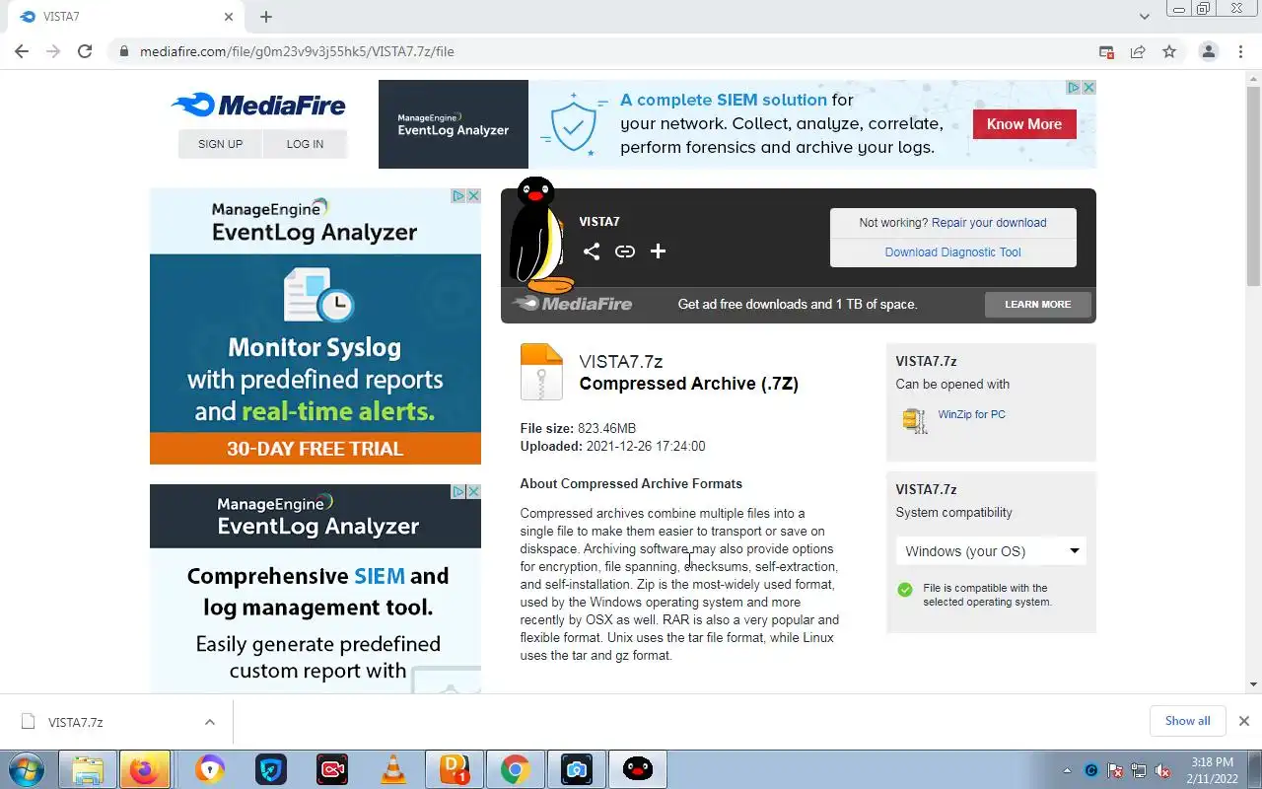Open Chrome profile avatar icon
This screenshot has width=1262, height=789.
(1208, 51)
